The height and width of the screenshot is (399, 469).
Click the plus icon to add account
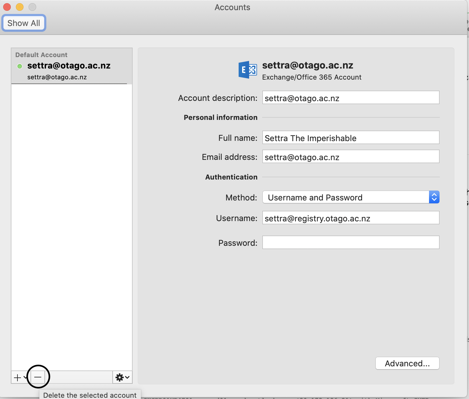(x=17, y=377)
